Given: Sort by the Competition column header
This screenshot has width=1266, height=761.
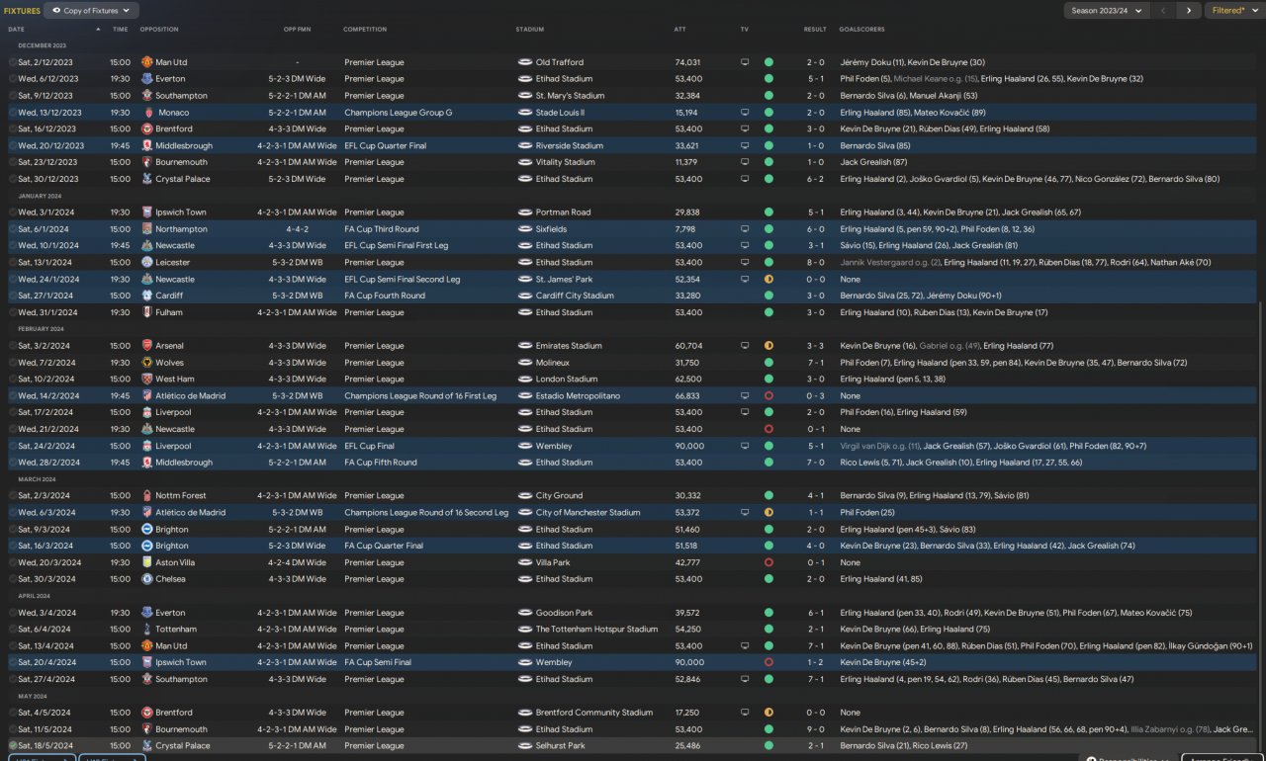Looking at the screenshot, I should pos(365,30).
